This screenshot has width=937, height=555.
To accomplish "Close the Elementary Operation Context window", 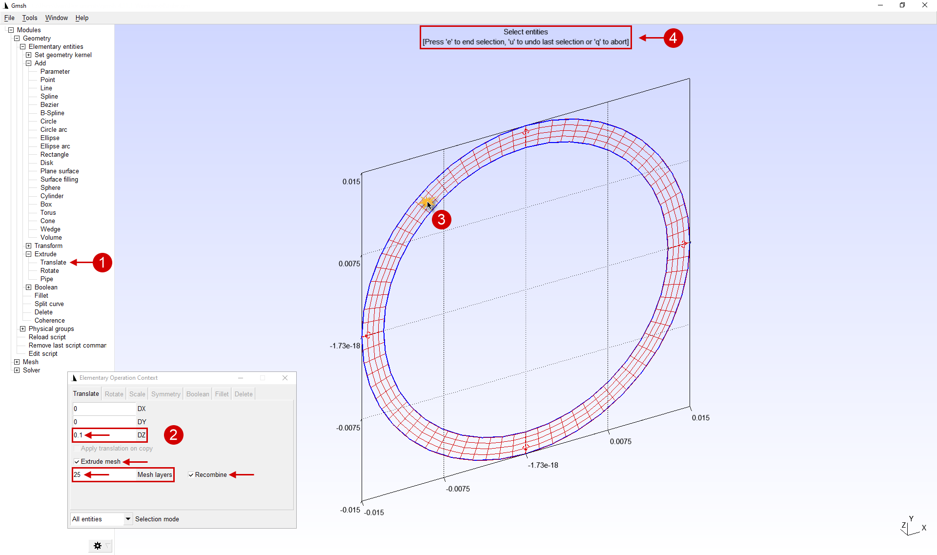I will (x=285, y=378).
